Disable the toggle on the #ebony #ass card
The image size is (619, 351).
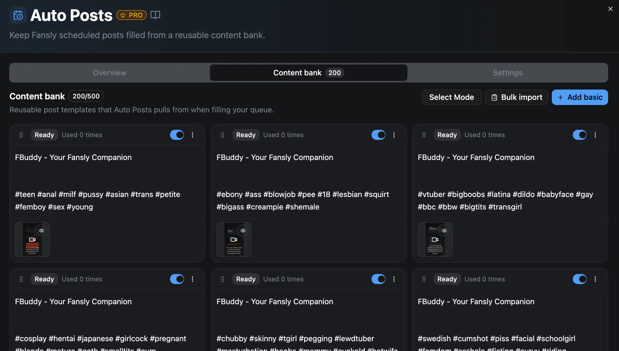[x=379, y=135]
